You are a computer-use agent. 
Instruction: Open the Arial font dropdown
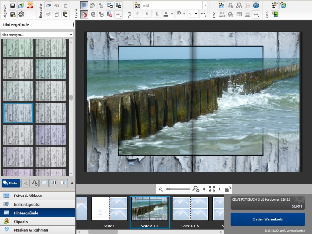(205, 6)
